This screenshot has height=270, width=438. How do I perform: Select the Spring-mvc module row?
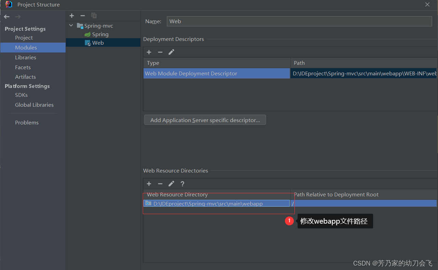(103, 26)
